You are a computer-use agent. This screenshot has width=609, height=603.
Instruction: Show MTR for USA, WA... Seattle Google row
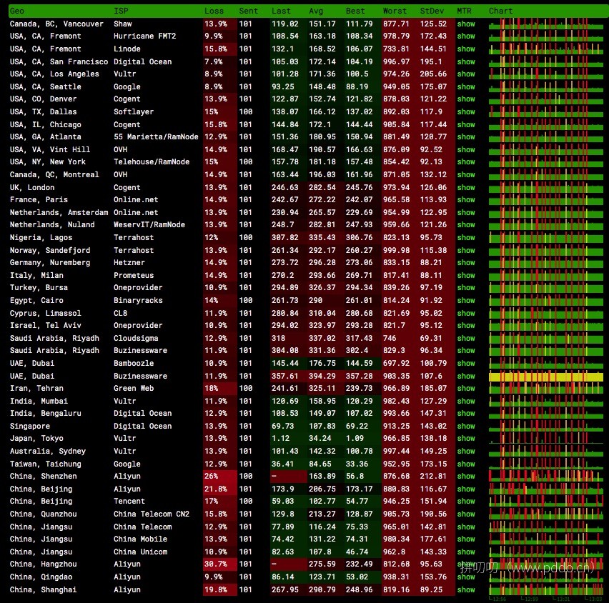coord(466,86)
